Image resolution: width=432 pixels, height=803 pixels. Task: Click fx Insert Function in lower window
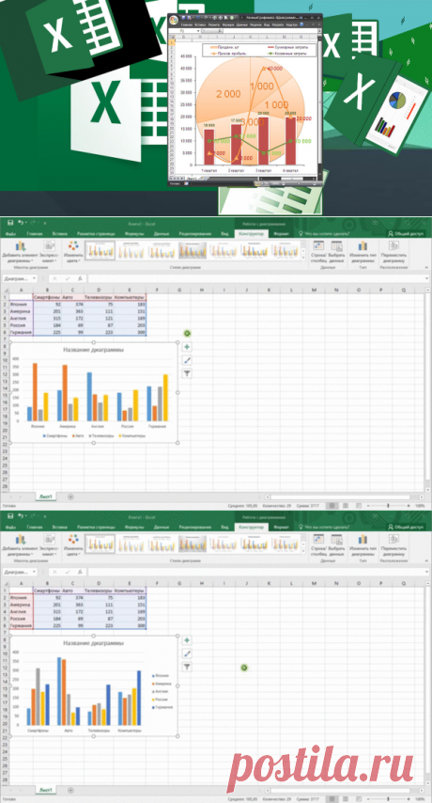point(80,572)
